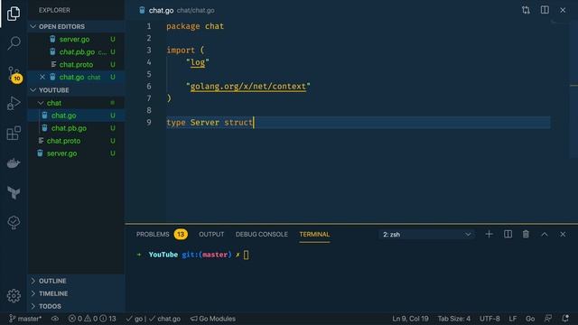Change the Go language mode
This screenshot has height=325, width=578.
pos(530,319)
